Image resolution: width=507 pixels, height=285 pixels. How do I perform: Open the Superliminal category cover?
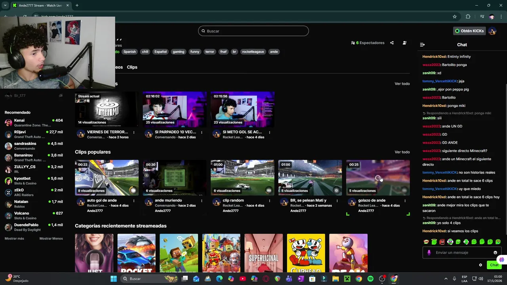click(x=263, y=253)
